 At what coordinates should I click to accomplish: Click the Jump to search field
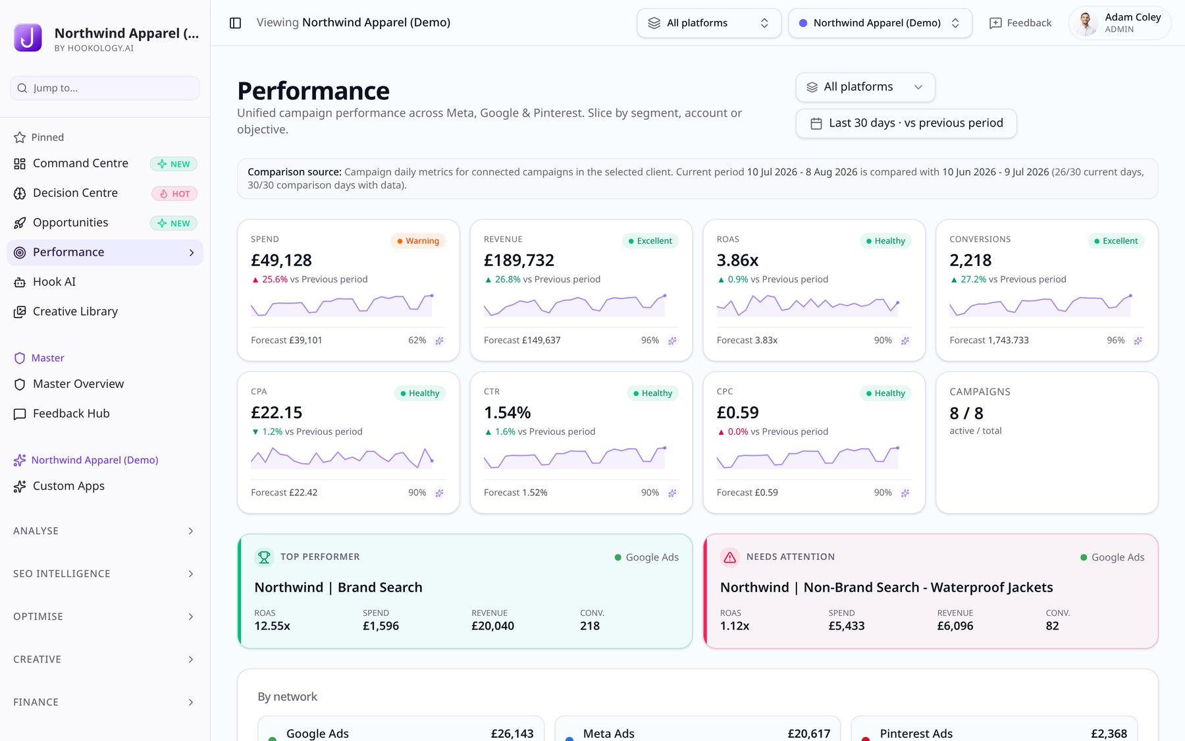pos(105,88)
